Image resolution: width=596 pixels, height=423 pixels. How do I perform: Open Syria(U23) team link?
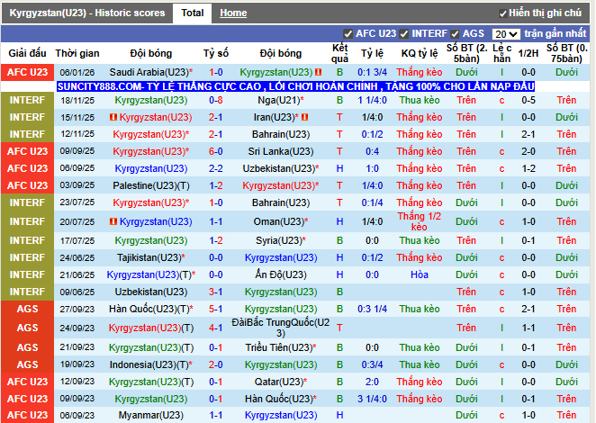coord(281,240)
